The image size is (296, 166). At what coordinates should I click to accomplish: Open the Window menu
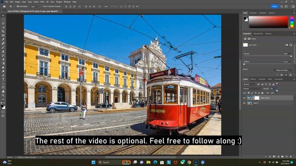tap(67, 2)
